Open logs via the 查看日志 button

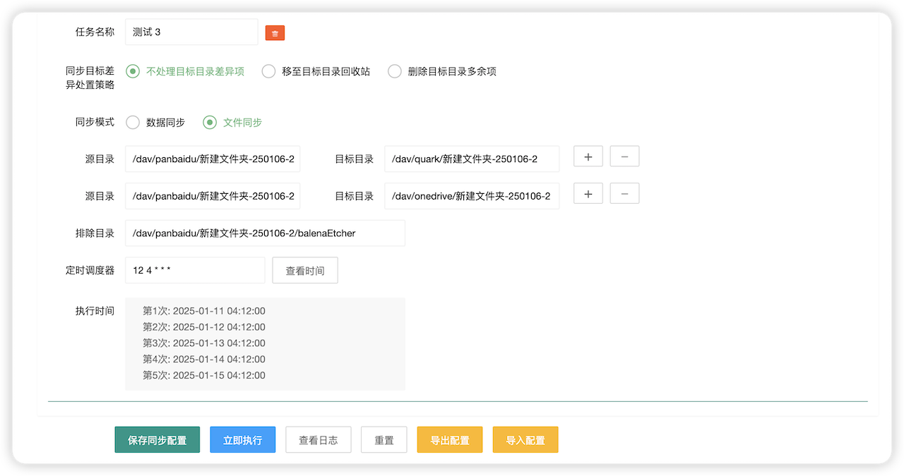coord(318,439)
